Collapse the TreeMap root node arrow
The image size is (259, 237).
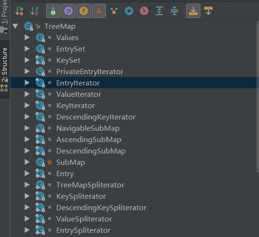point(15,26)
